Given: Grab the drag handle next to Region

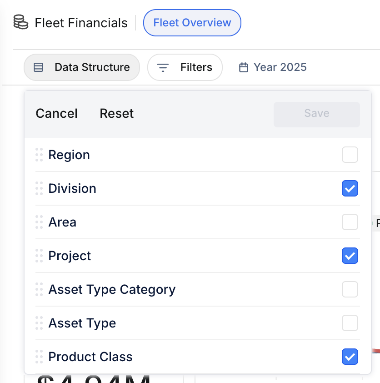Looking at the screenshot, I should 40,155.
